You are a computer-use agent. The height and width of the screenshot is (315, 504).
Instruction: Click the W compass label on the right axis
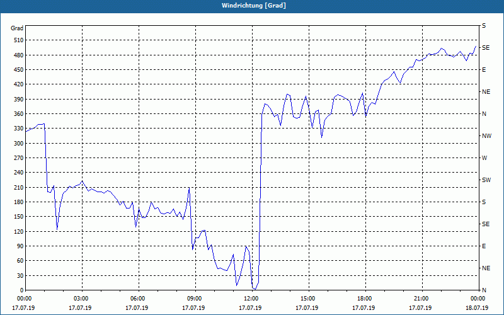[x=484, y=158]
